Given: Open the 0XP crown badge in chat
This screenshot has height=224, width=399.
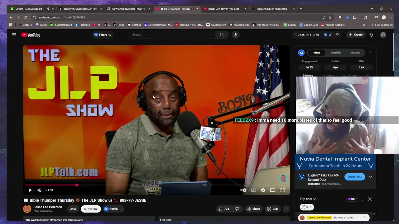Looking at the screenshot, I should click(x=352, y=199).
